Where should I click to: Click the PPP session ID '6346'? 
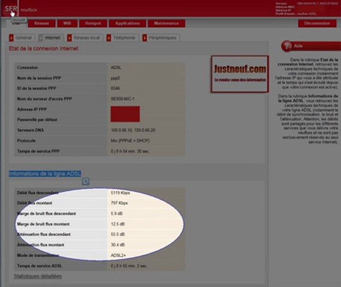point(115,88)
